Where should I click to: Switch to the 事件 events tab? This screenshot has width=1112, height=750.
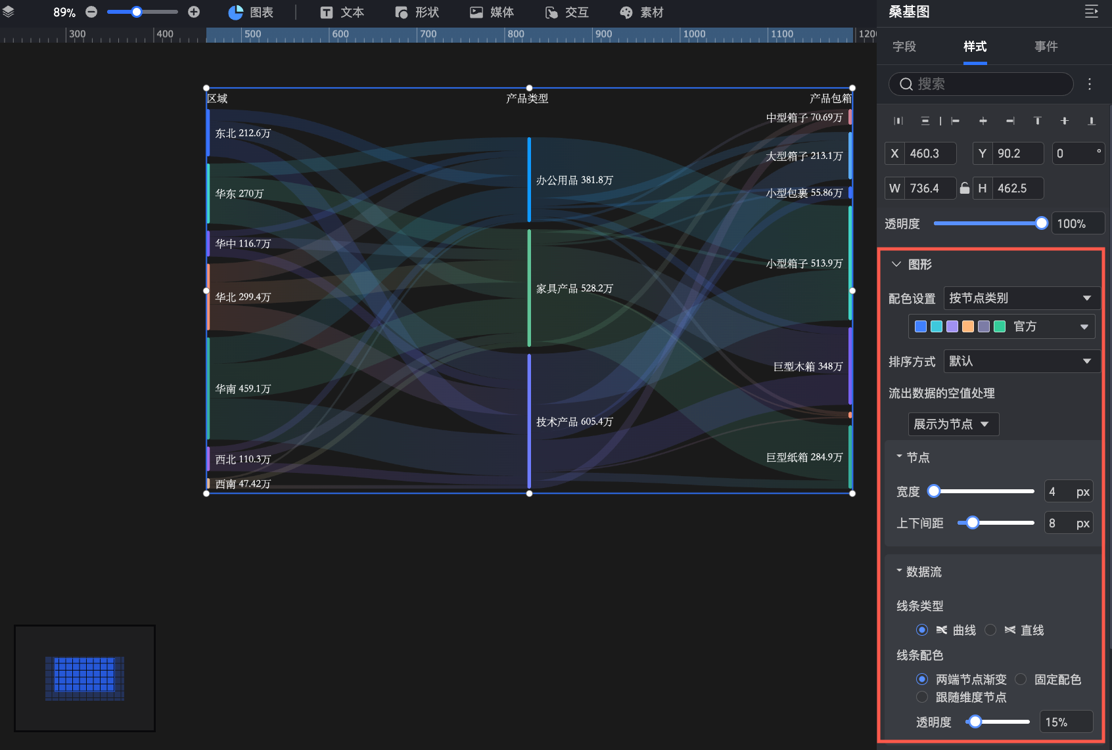point(1046,47)
